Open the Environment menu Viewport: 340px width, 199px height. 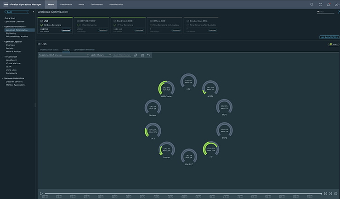(96, 4)
